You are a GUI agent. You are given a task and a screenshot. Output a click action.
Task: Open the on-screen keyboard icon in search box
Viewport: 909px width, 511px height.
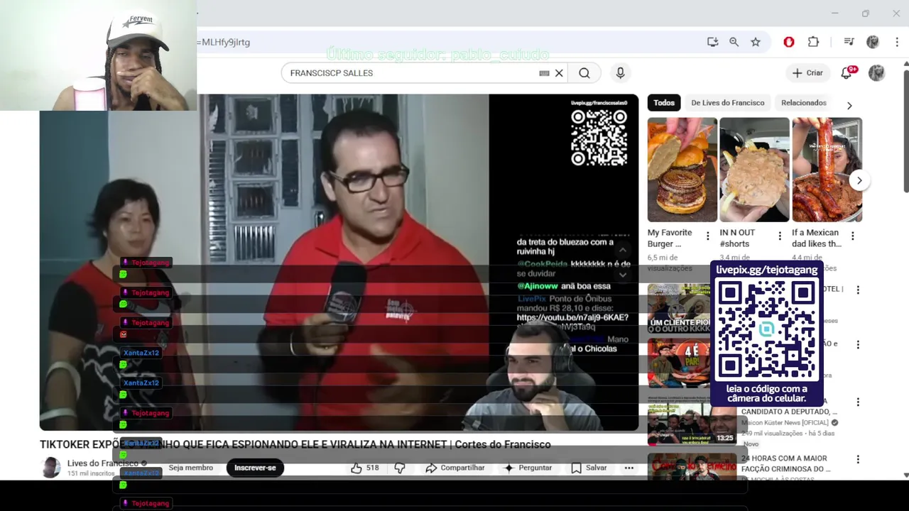pyautogui.click(x=544, y=73)
